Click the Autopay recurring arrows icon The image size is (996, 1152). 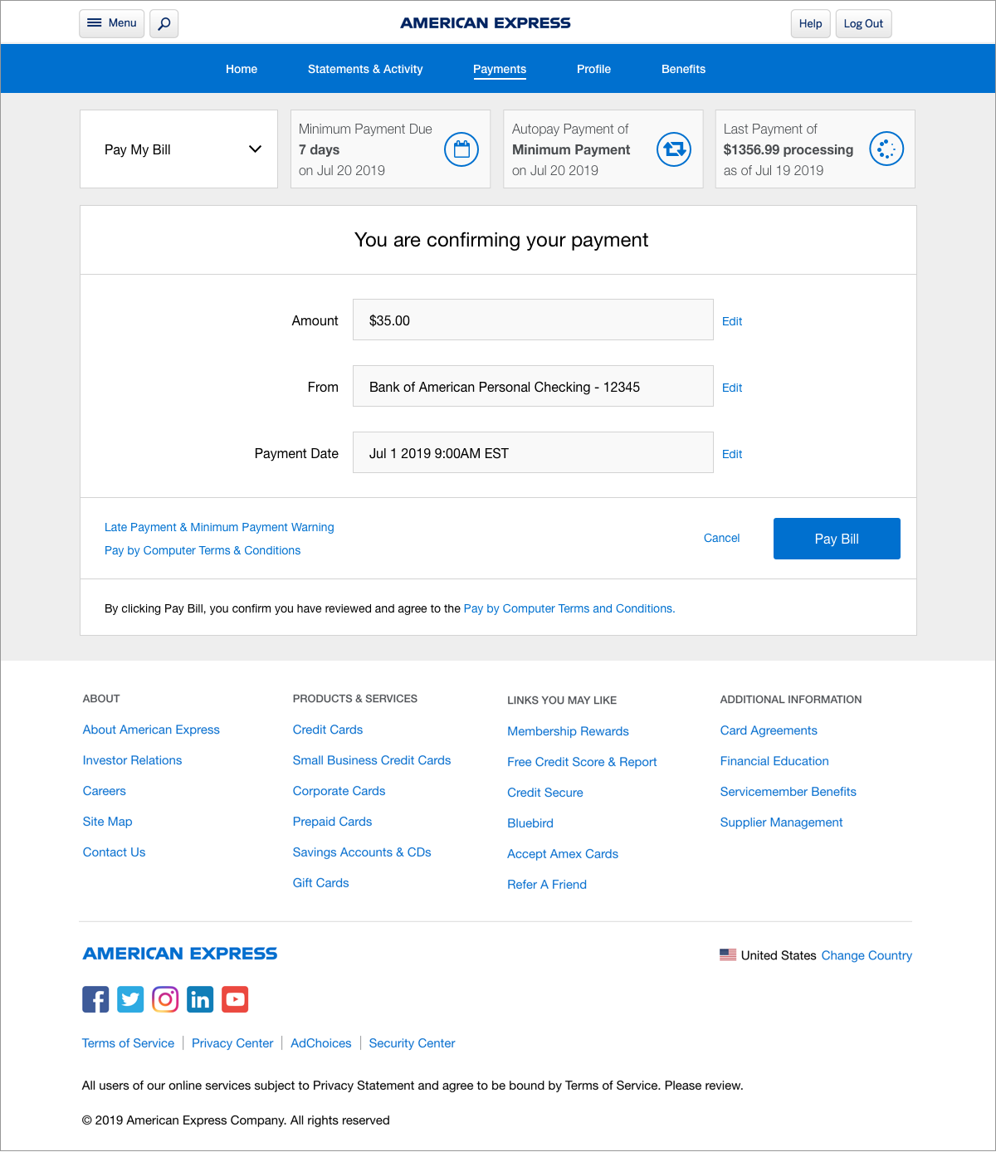point(674,149)
